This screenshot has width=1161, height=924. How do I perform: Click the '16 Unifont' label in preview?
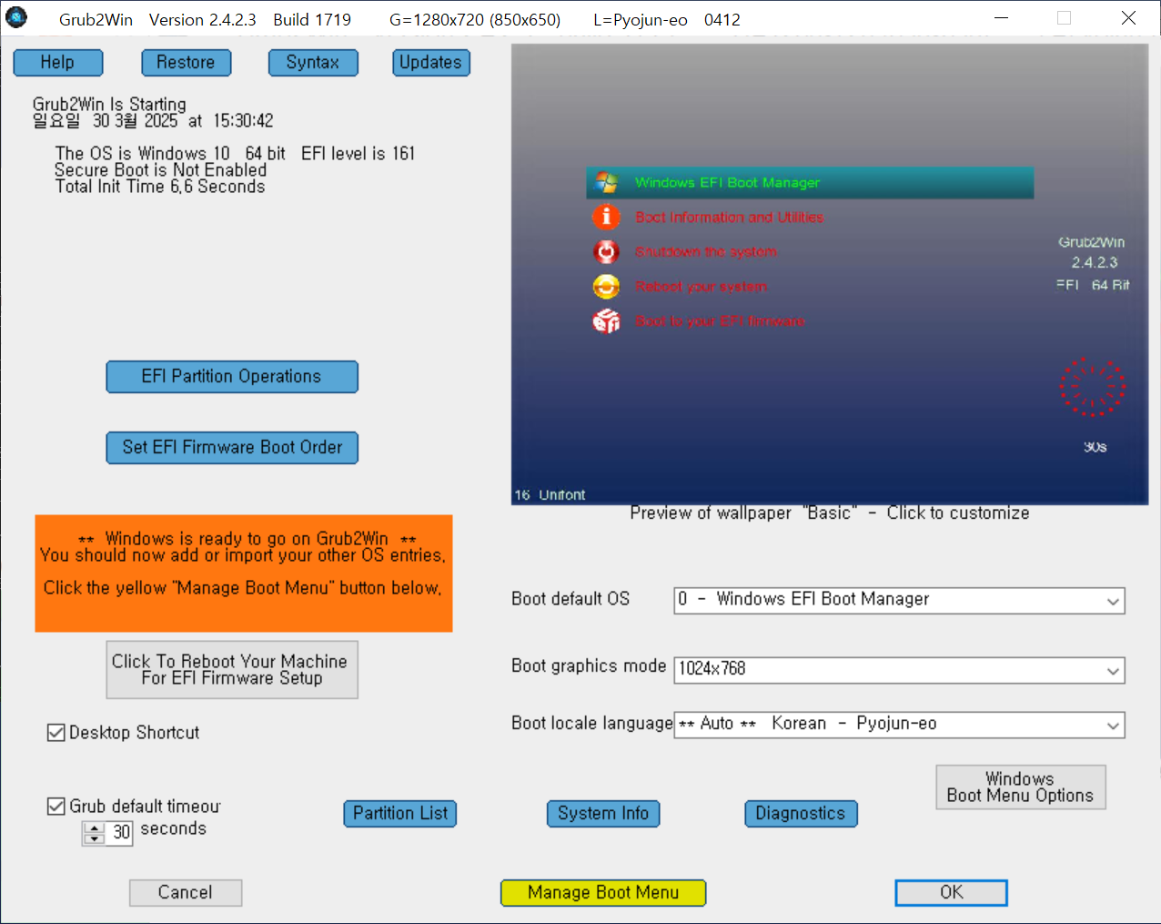(x=550, y=495)
